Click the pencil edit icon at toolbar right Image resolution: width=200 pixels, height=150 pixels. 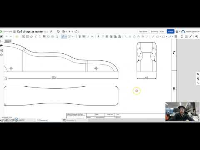(x=191, y=37)
